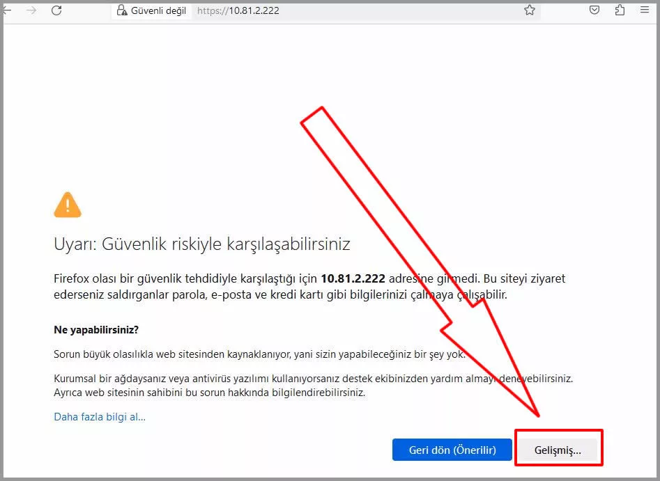Bookmark this page with the star

coord(530,10)
